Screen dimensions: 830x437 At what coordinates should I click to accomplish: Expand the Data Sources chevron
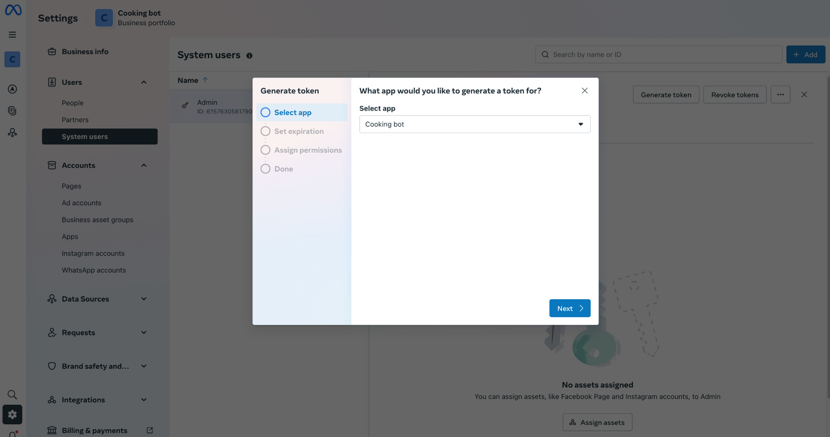pos(144,299)
